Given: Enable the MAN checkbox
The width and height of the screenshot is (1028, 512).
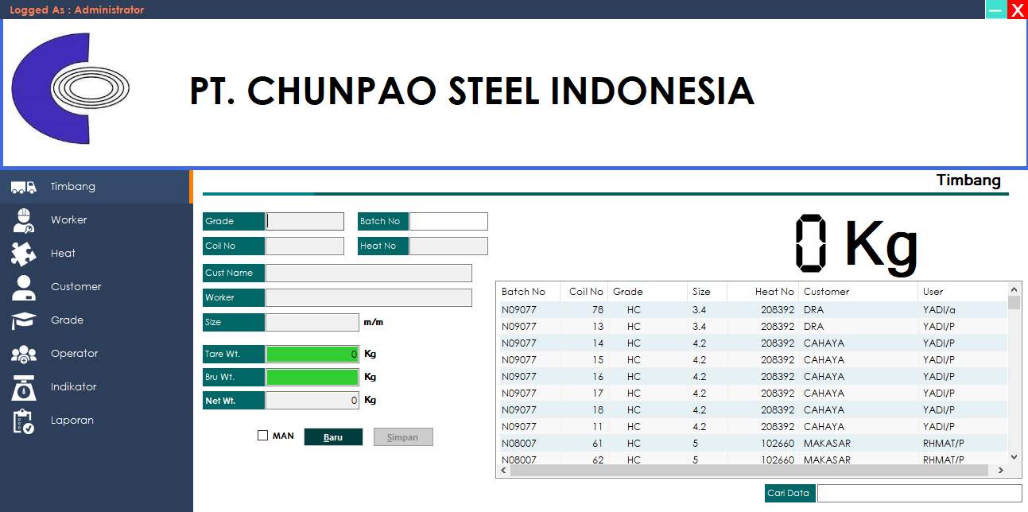Looking at the screenshot, I should (x=263, y=436).
